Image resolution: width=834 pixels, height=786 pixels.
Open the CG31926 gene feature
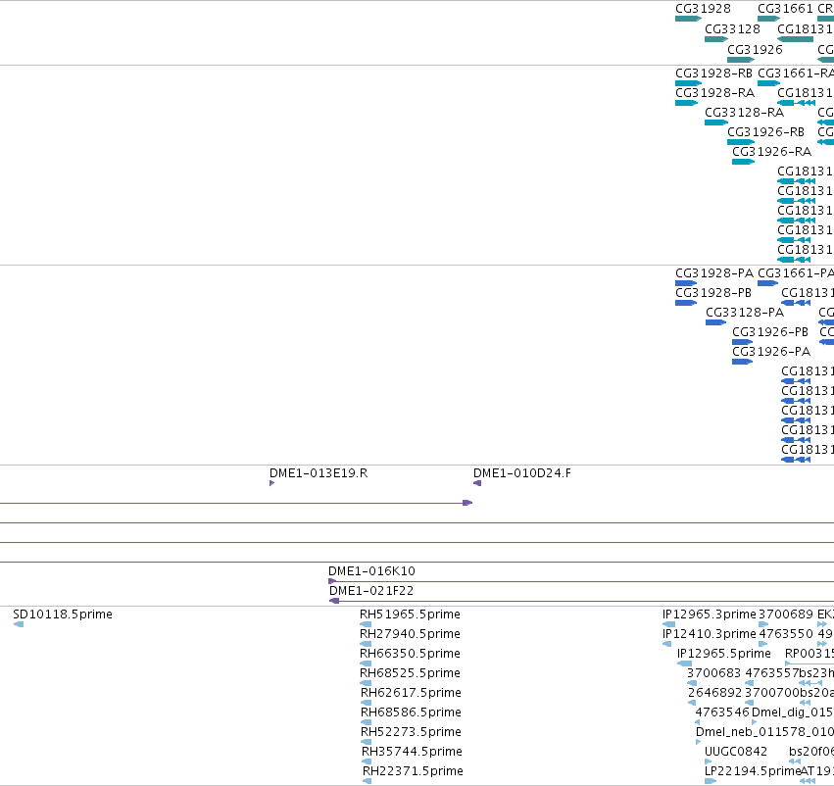pyautogui.click(x=740, y=60)
